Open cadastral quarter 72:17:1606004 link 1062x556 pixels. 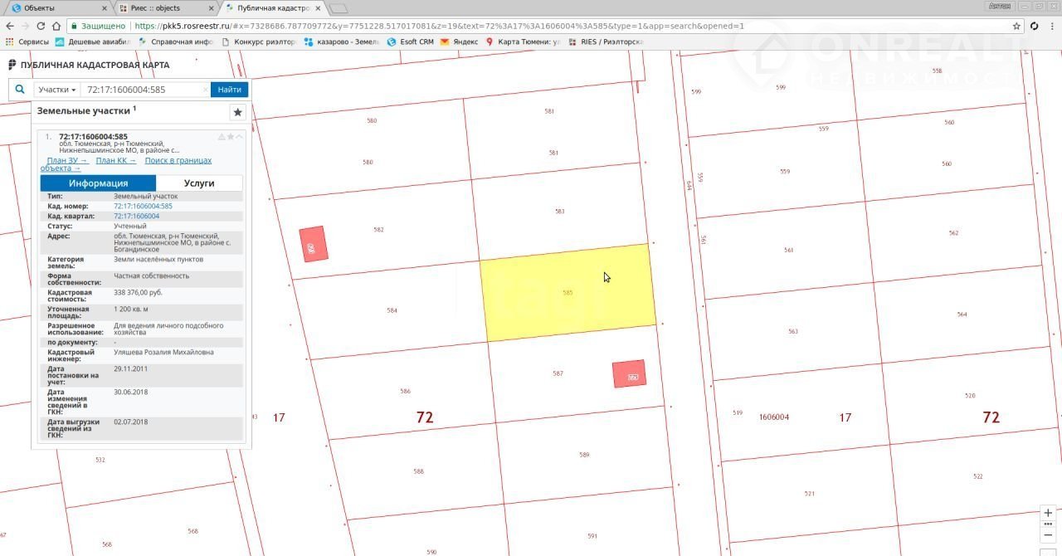click(136, 216)
